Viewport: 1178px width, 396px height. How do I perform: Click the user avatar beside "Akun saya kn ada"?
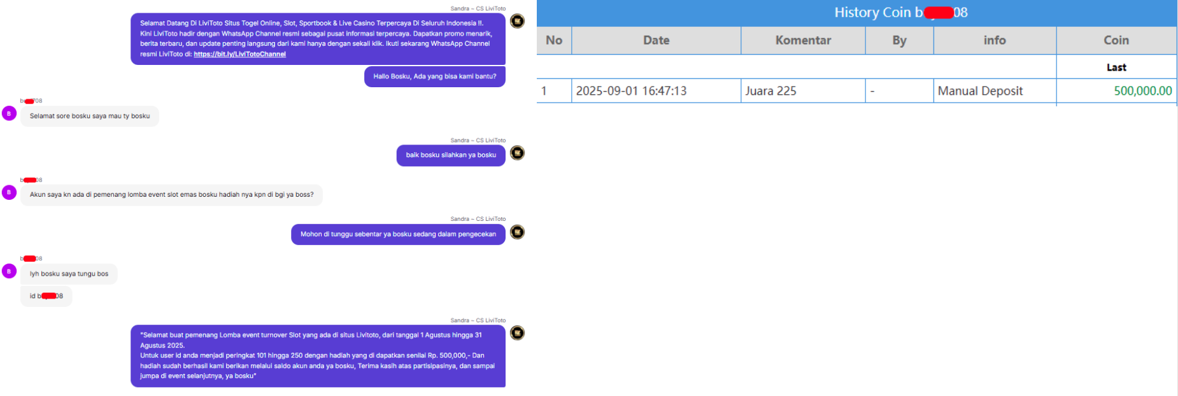tap(9, 192)
